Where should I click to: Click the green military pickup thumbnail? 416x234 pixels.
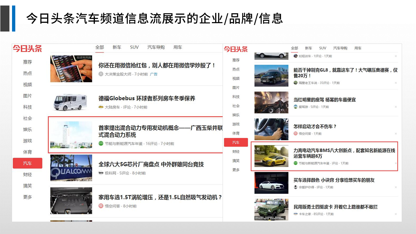[271, 210]
